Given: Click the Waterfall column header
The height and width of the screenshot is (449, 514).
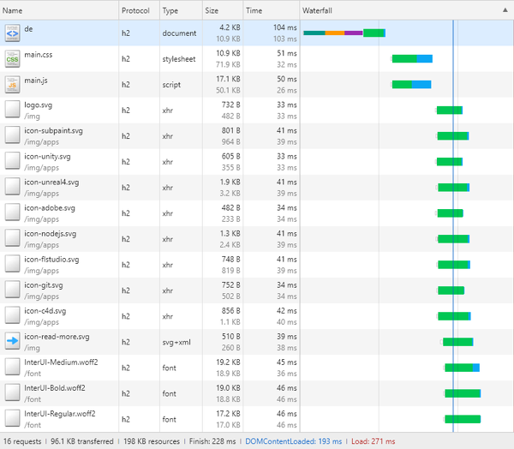Looking at the screenshot, I should 406,10.
